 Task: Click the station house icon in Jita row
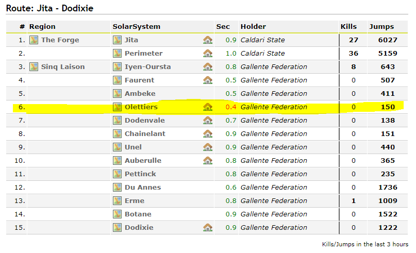208,40
